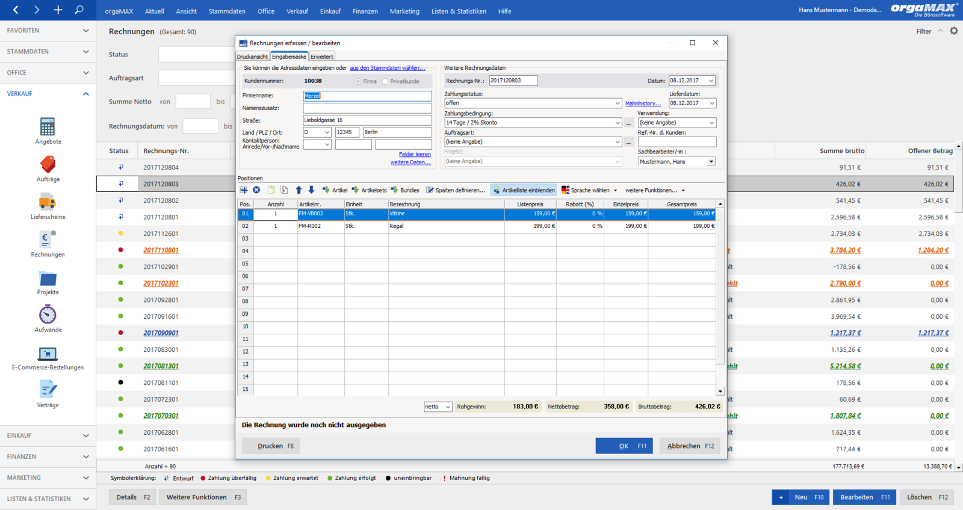This screenshot has width=963, height=510.
Task: Open settings gear next to Filter
Action: [x=954, y=31]
